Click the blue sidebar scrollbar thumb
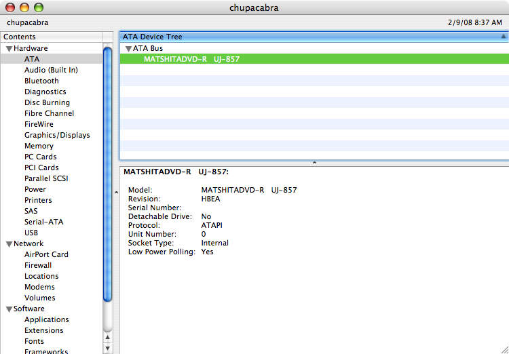 pyautogui.click(x=107, y=174)
